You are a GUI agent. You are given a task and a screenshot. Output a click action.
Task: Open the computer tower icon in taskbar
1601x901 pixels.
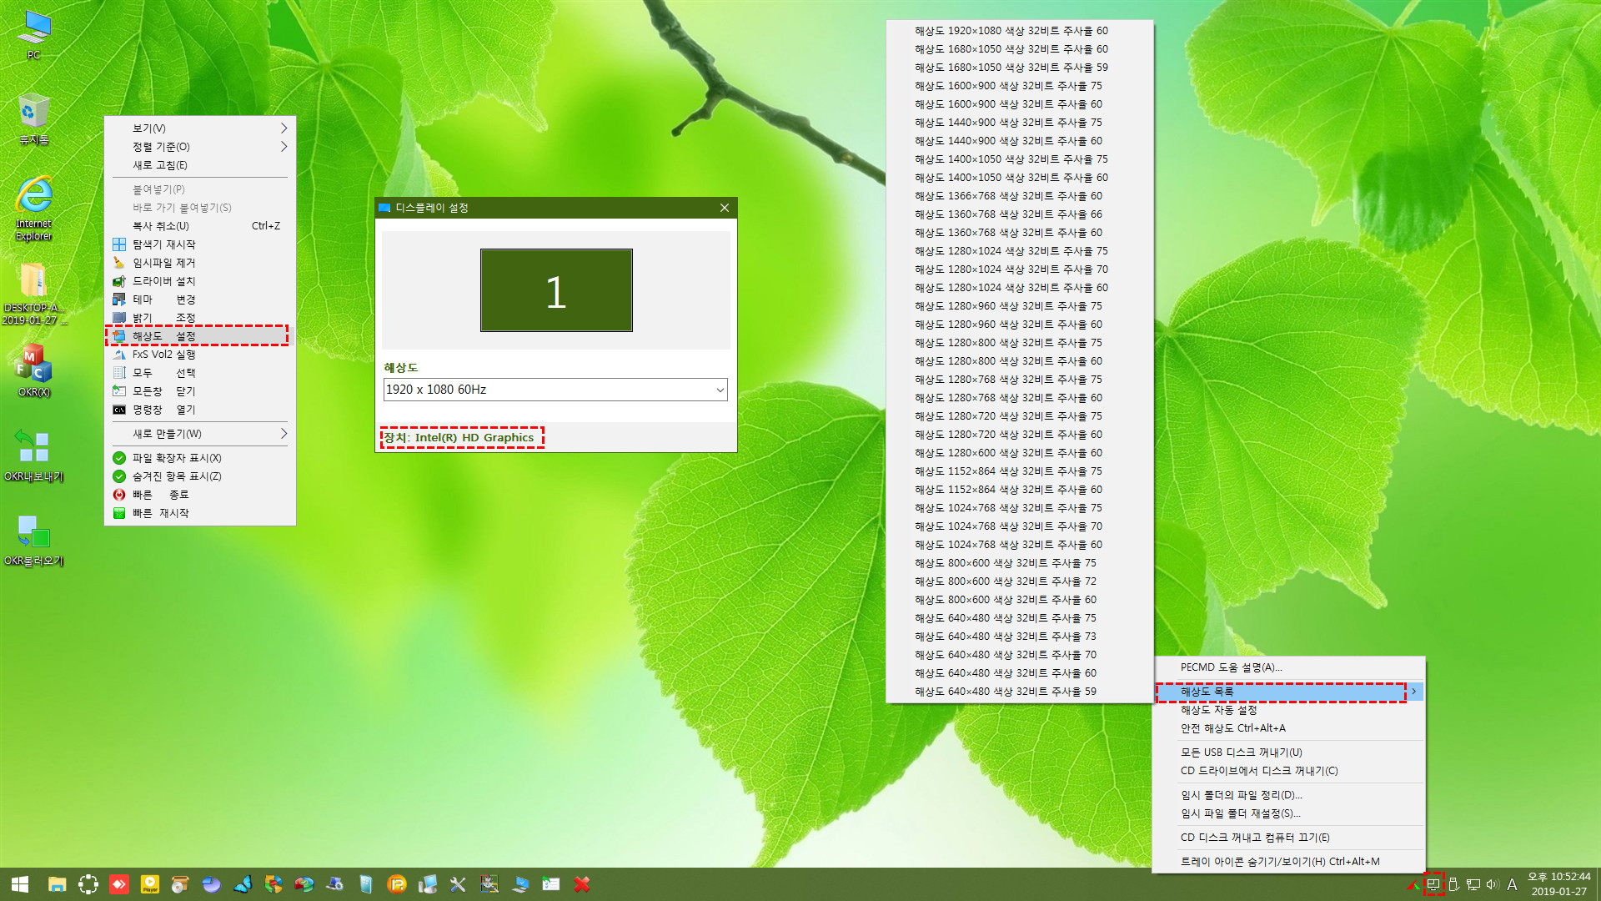coord(428,884)
